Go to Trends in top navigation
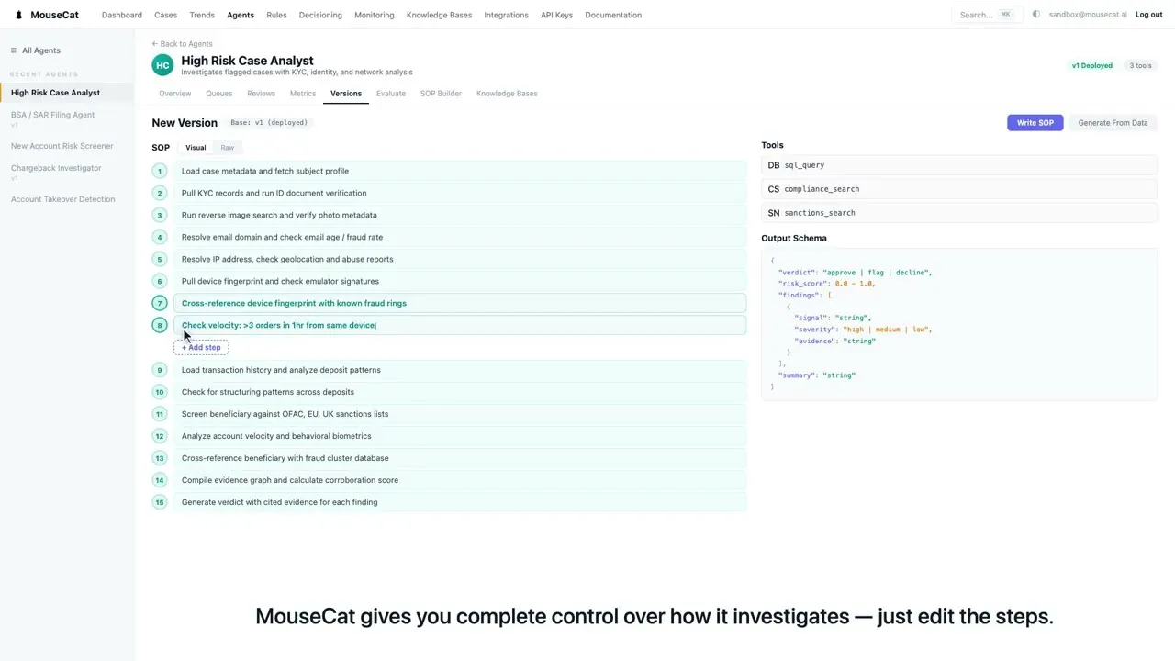The width and height of the screenshot is (1175, 661). tap(202, 15)
